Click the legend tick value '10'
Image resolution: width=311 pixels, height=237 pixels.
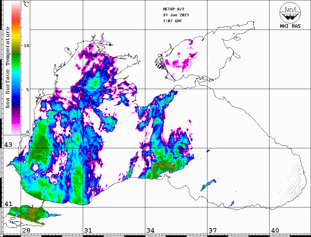26,46
